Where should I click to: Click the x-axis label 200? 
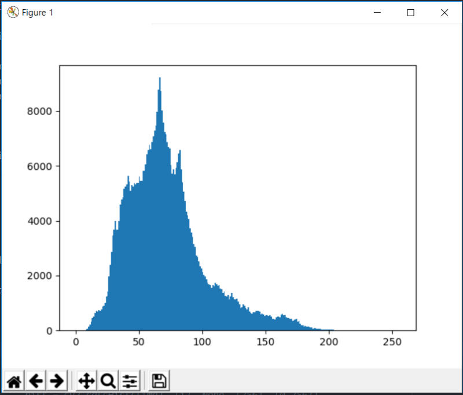coord(329,342)
